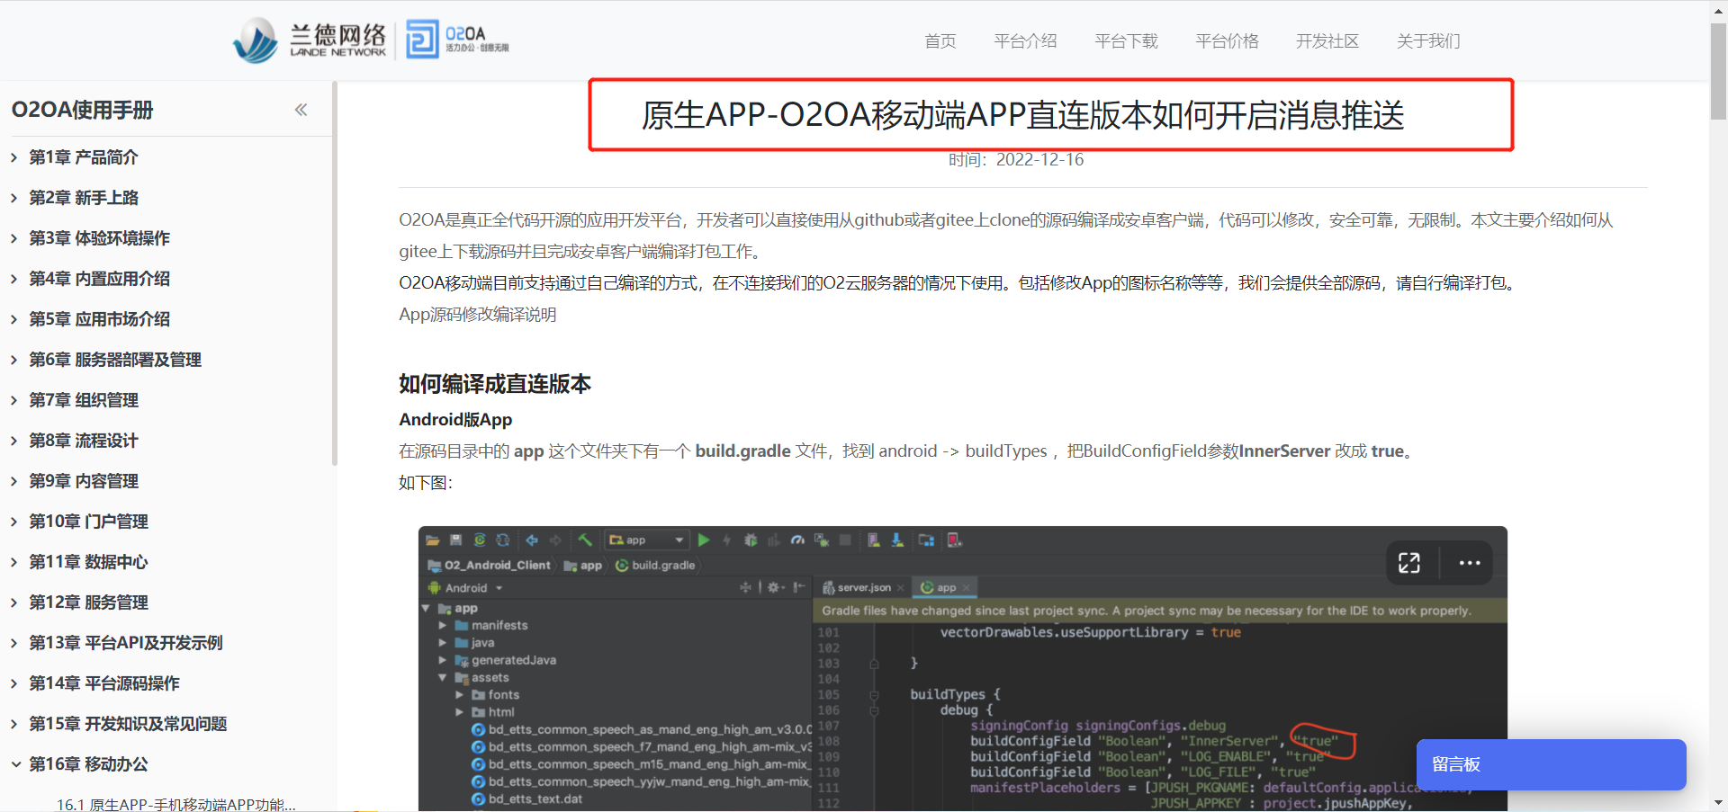Collapse the O2OA使用手册 sidebar with the double-chevron icon
The image size is (1728, 812).
[301, 110]
